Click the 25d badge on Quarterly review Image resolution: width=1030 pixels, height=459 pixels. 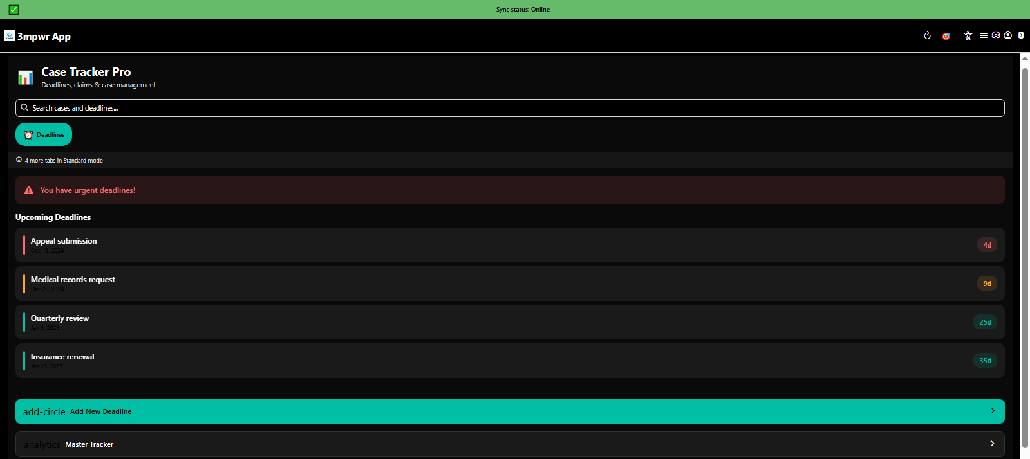(x=985, y=322)
